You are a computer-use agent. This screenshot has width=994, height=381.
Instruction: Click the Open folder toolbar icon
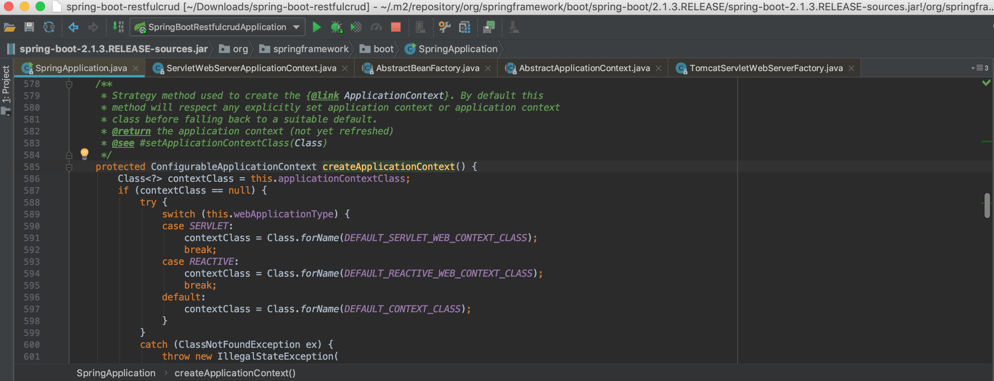pos(9,27)
